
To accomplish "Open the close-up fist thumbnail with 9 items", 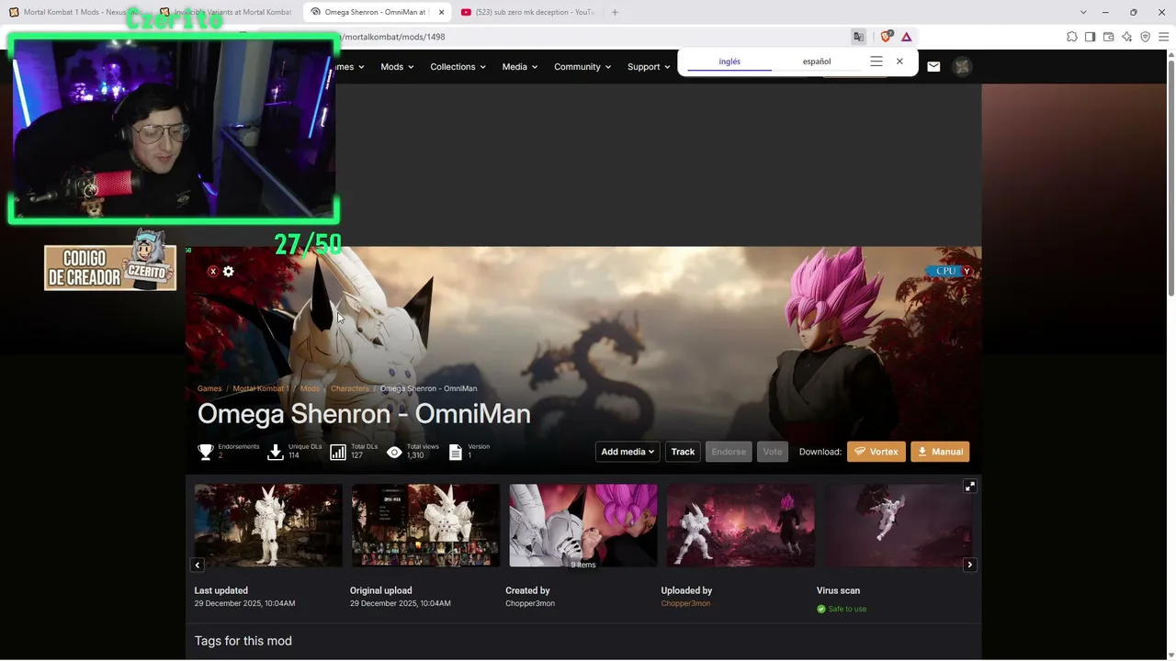I will click(583, 526).
